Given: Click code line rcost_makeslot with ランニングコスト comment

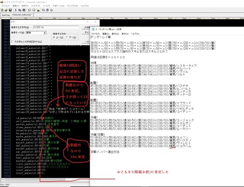Looking at the screenshot, I should [42, 167].
